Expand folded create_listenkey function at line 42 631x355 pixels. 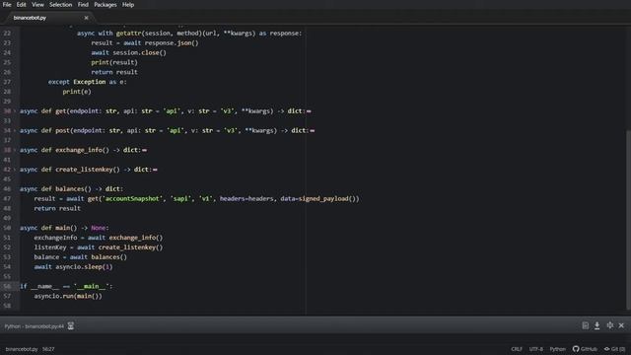click(x=15, y=170)
